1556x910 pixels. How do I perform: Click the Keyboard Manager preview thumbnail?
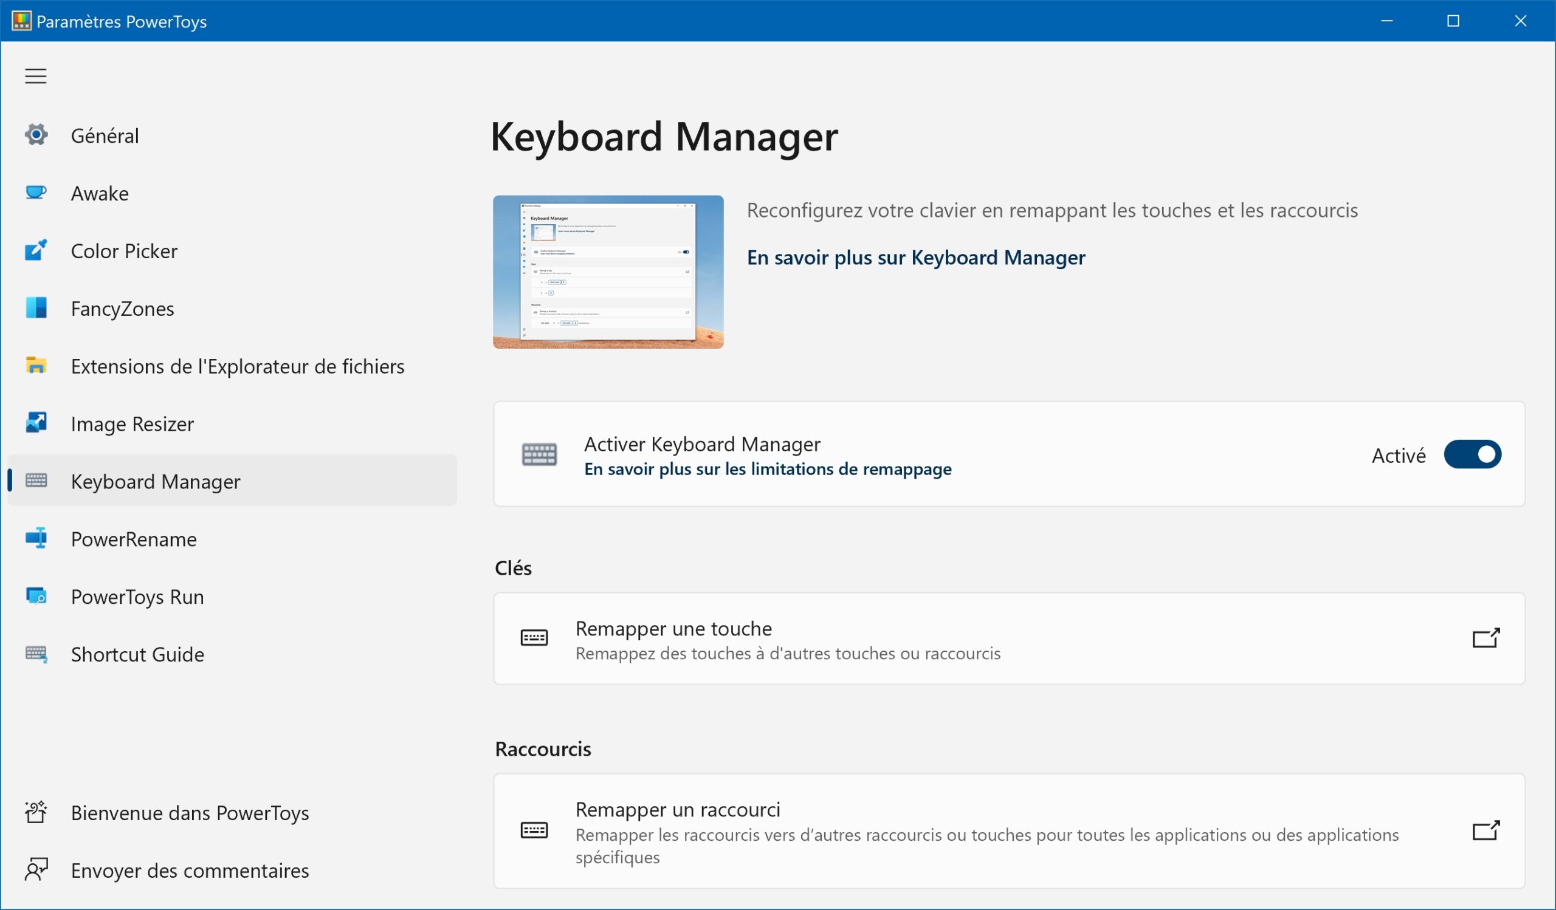608,272
